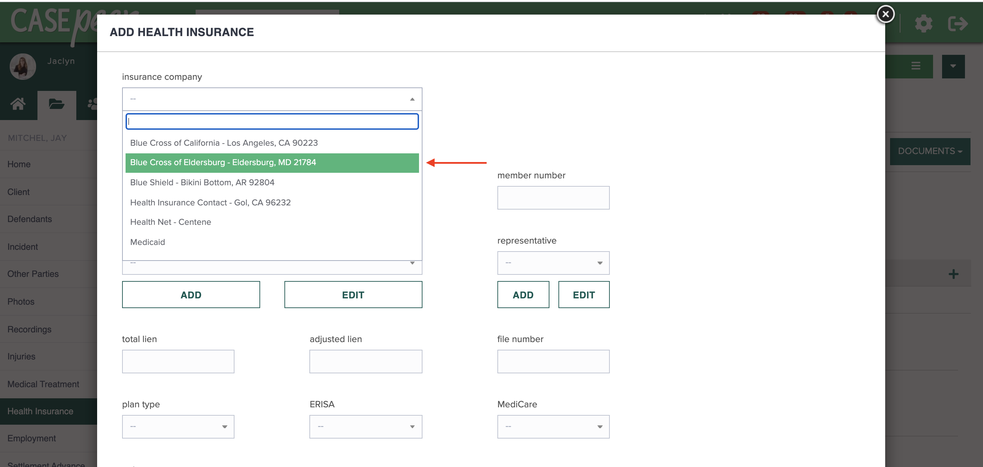Go to Incident section
Image resolution: width=983 pixels, height=467 pixels.
(x=49, y=247)
